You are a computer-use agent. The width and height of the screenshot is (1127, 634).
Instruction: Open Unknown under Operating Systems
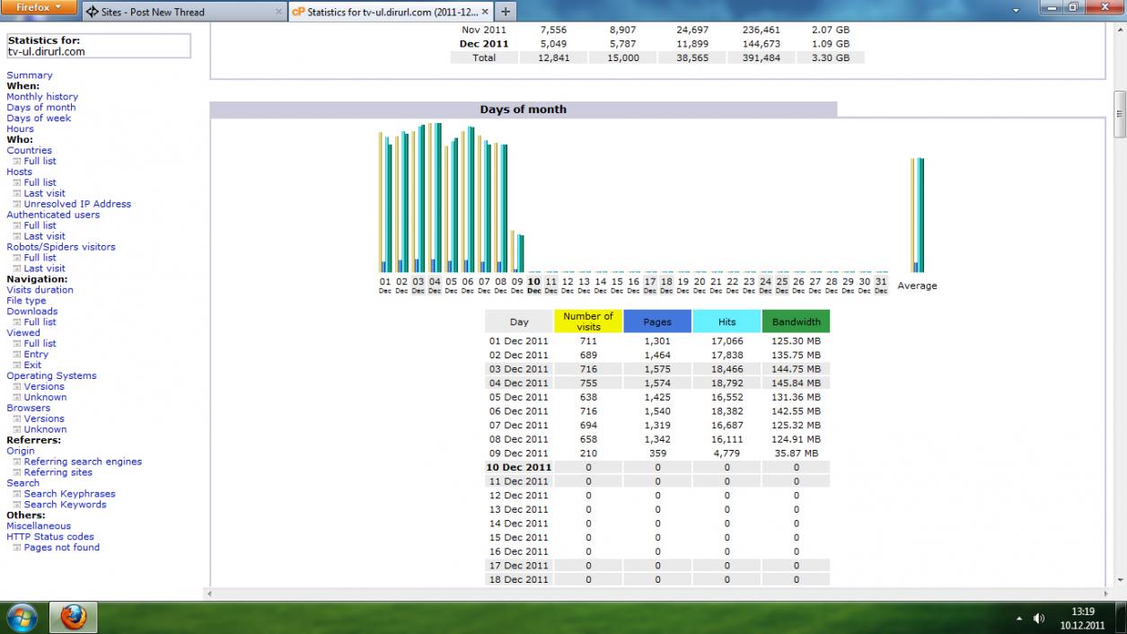pos(45,399)
